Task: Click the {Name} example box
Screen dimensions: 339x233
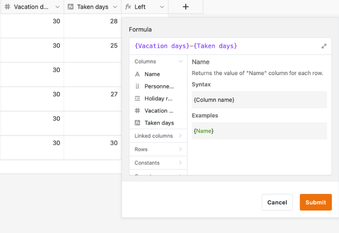Action: point(259,131)
